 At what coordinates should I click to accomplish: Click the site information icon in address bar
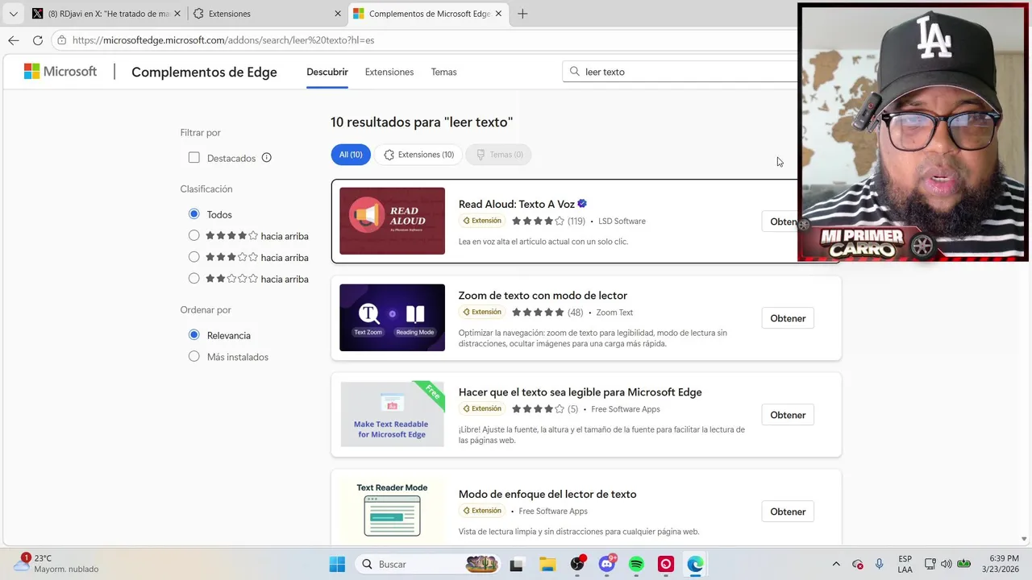[x=62, y=40]
